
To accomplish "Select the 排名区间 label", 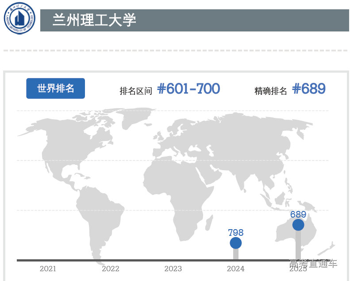I will (x=136, y=91).
